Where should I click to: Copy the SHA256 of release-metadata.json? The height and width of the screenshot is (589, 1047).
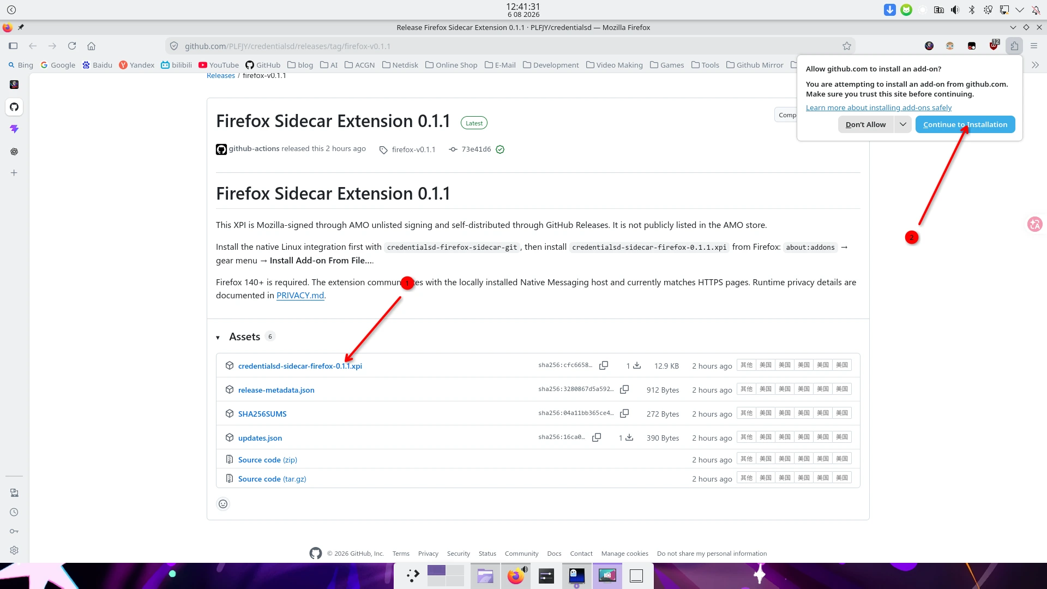click(624, 389)
